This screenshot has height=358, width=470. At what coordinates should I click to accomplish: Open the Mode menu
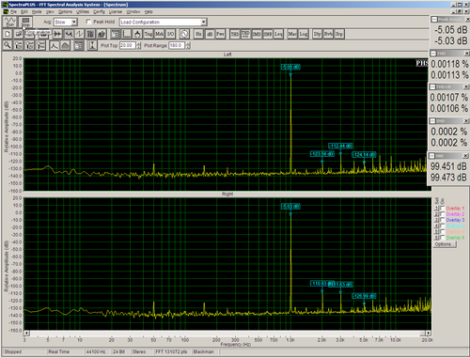click(x=37, y=11)
